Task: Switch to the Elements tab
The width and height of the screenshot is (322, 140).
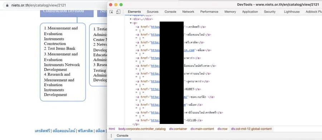Action: pos(134,12)
